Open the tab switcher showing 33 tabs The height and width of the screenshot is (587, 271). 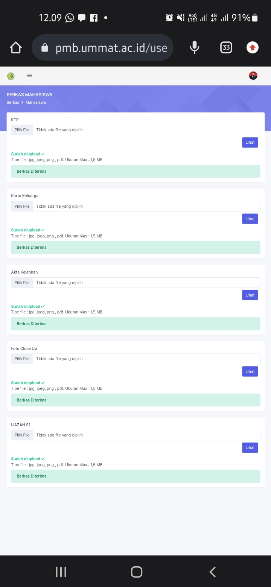(x=226, y=47)
